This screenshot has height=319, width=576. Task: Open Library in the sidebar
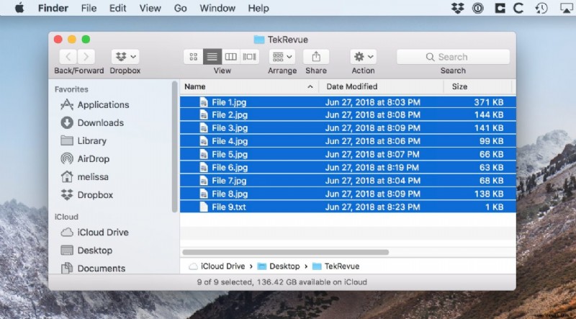pos(84,140)
